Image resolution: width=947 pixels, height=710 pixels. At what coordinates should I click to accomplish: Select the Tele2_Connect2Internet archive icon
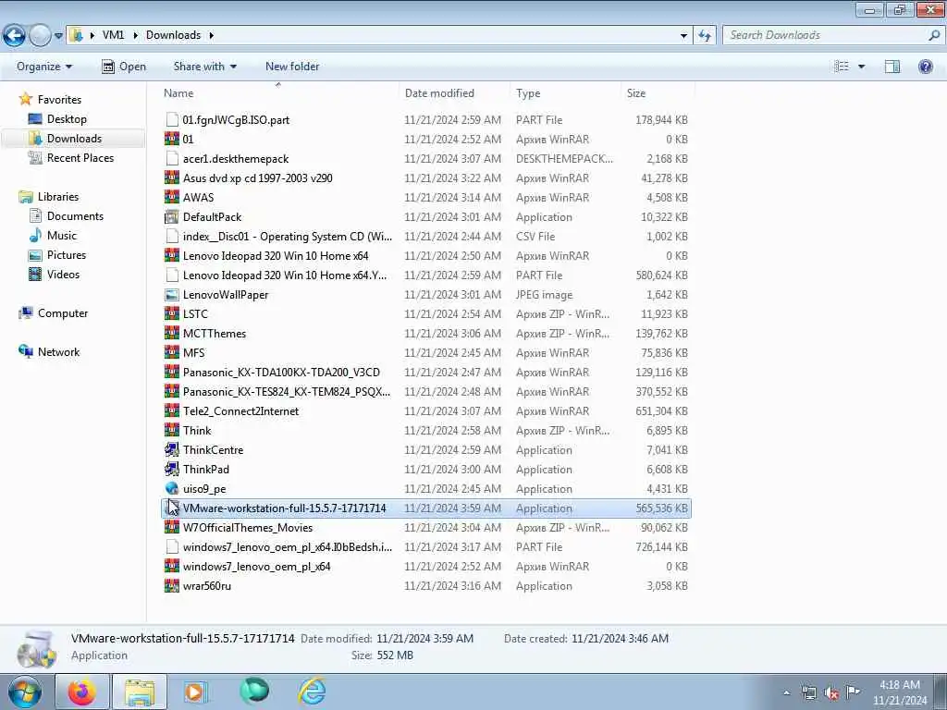(172, 411)
